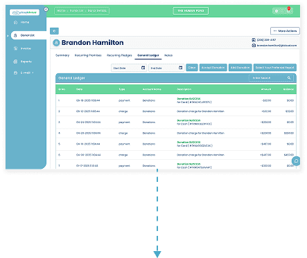This screenshot has width=307, height=258.
Task: Open Reports from the sidebar icon
Action: point(15,62)
